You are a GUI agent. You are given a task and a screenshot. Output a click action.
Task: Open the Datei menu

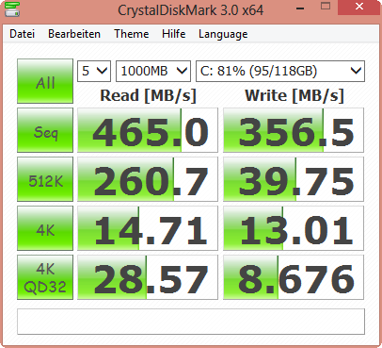point(22,34)
